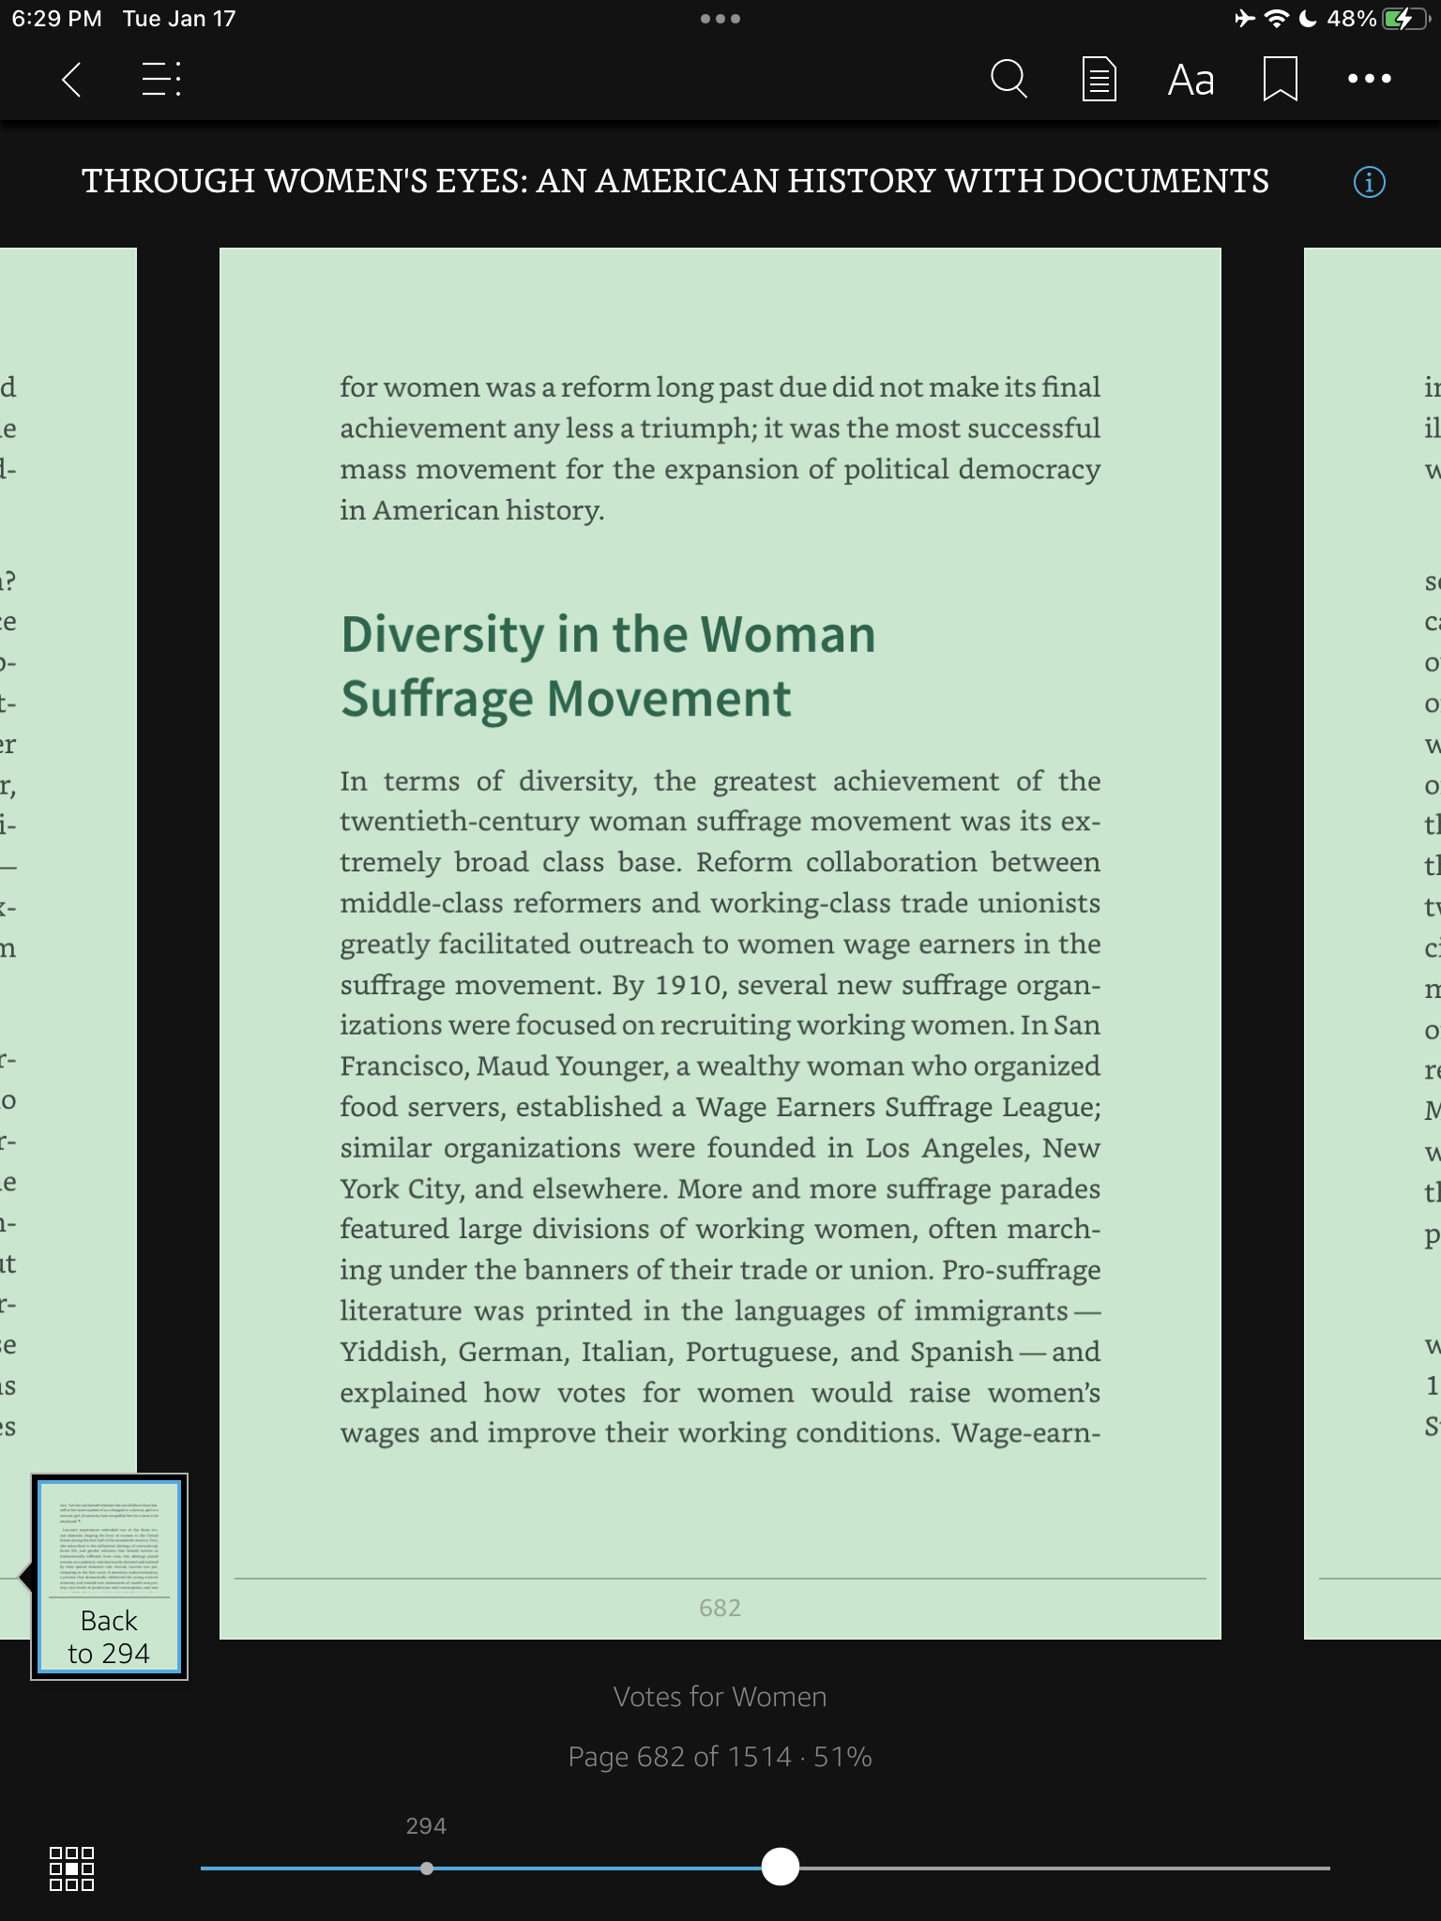
Task: Click the 294 marker on progress bar
Action: pyautogui.click(x=427, y=1868)
